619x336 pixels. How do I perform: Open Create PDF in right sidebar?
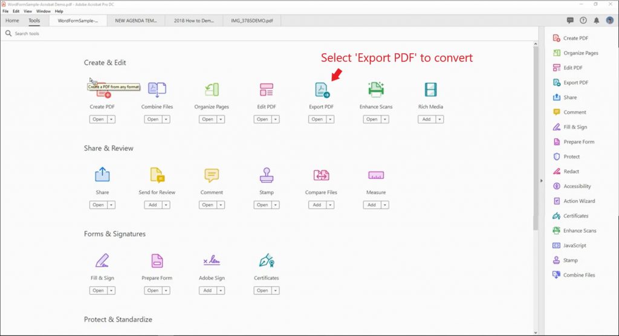(x=571, y=38)
